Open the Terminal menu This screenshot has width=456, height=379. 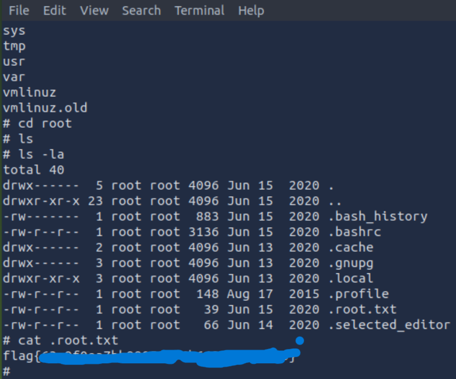pyautogui.click(x=199, y=11)
